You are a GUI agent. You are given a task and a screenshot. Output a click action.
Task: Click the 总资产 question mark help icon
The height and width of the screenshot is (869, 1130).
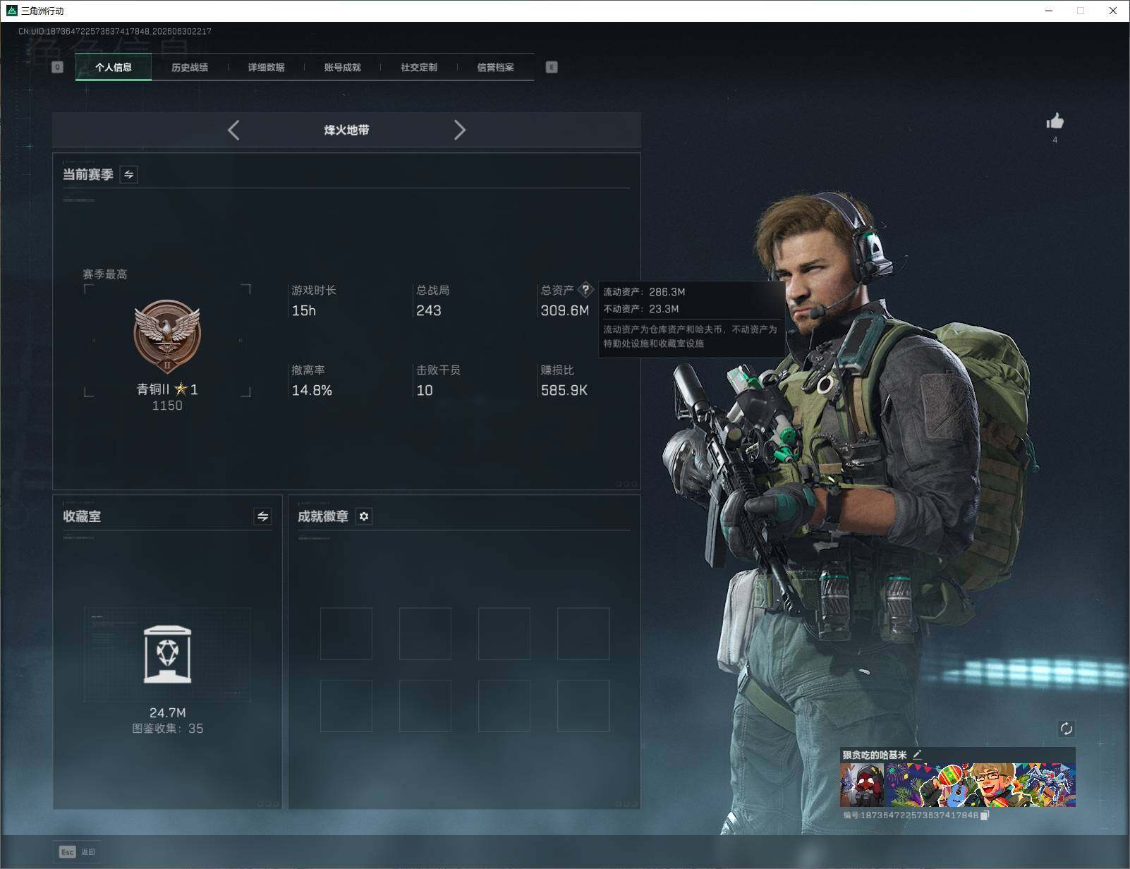coord(585,289)
